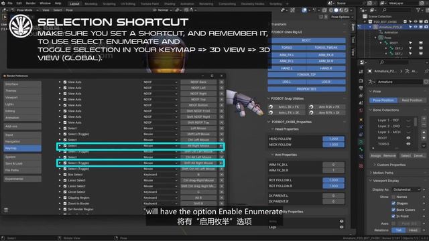Open the green Armature data properties tab
The width and height of the screenshot is (429, 241).
(x=361, y=142)
